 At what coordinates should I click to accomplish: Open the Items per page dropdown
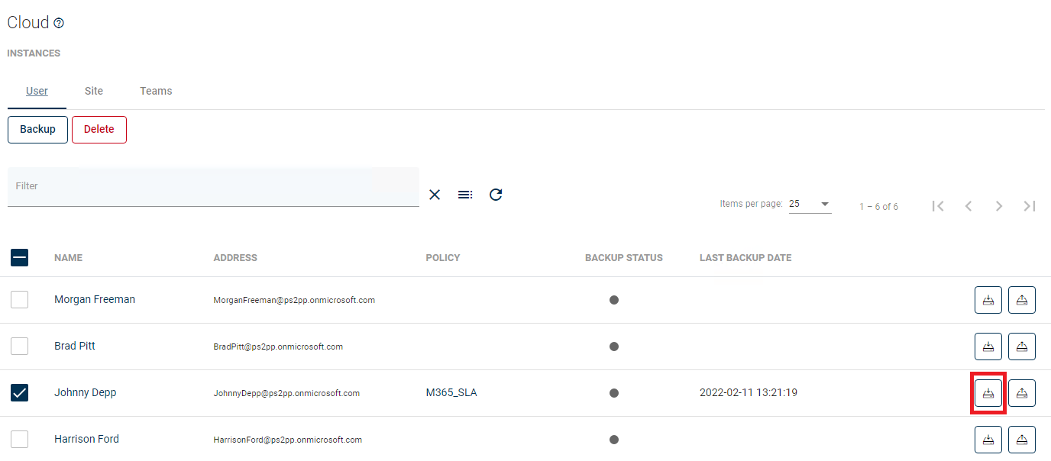point(810,204)
